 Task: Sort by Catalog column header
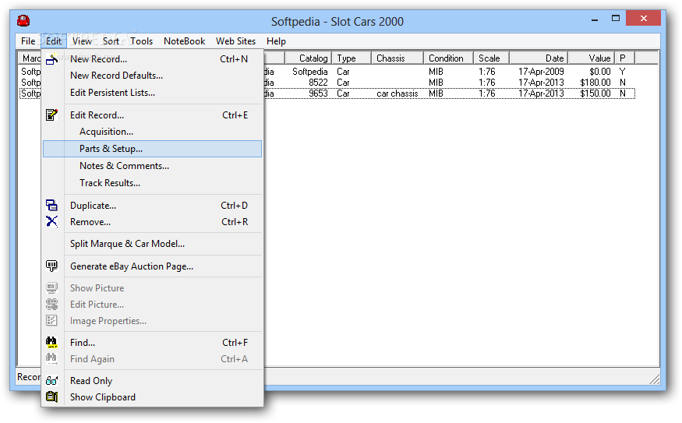308,58
